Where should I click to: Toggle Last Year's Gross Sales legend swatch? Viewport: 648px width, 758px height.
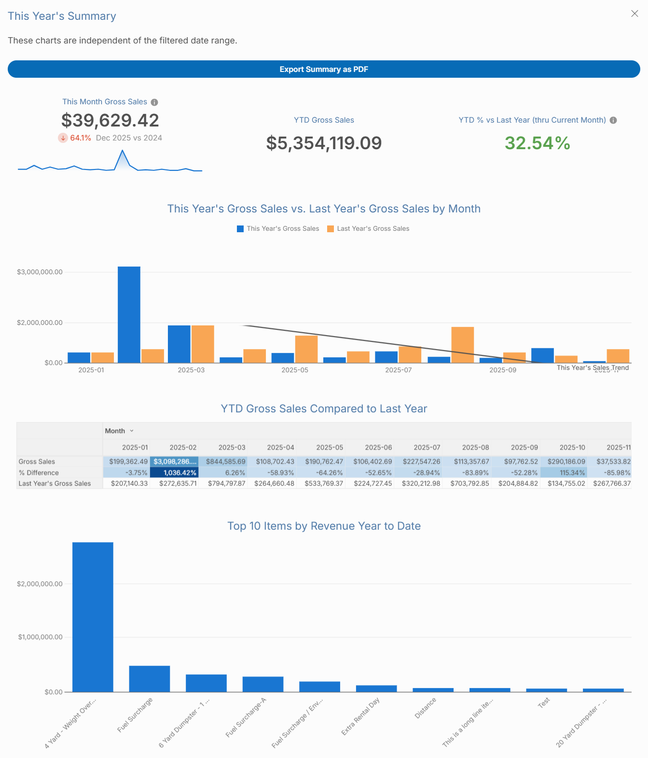331,229
